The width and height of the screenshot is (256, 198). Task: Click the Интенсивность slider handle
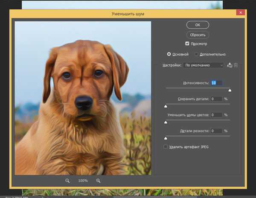coord(230,90)
